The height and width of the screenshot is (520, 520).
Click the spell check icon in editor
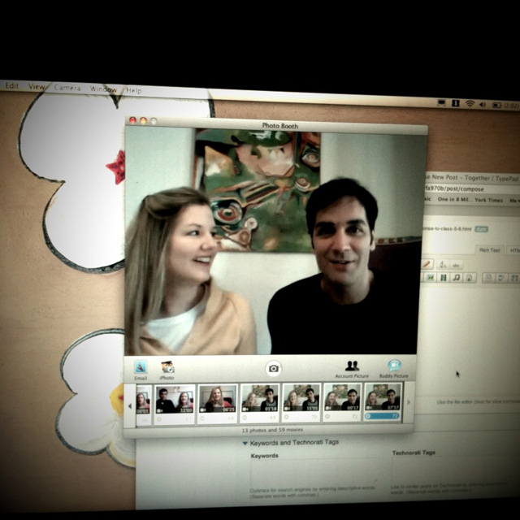click(x=501, y=278)
